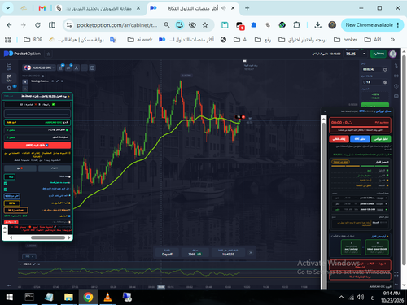Open the M5 timeframe dropdown below chart

30,256
